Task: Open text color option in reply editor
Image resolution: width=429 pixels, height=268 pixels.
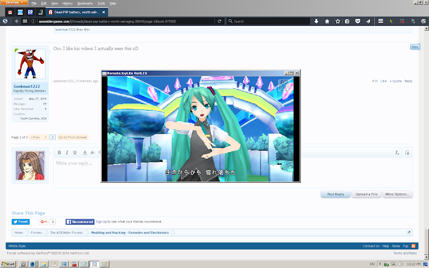Action: 85,153
